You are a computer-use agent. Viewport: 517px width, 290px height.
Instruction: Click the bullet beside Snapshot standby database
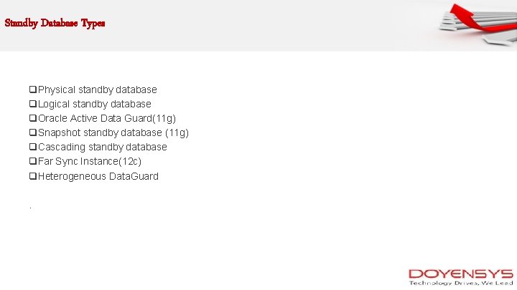pyautogui.click(x=33, y=133)
